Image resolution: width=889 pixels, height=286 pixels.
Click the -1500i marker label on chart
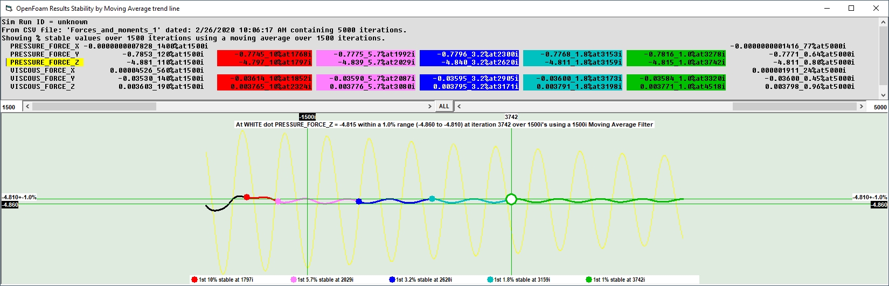(x=308, y=117)
